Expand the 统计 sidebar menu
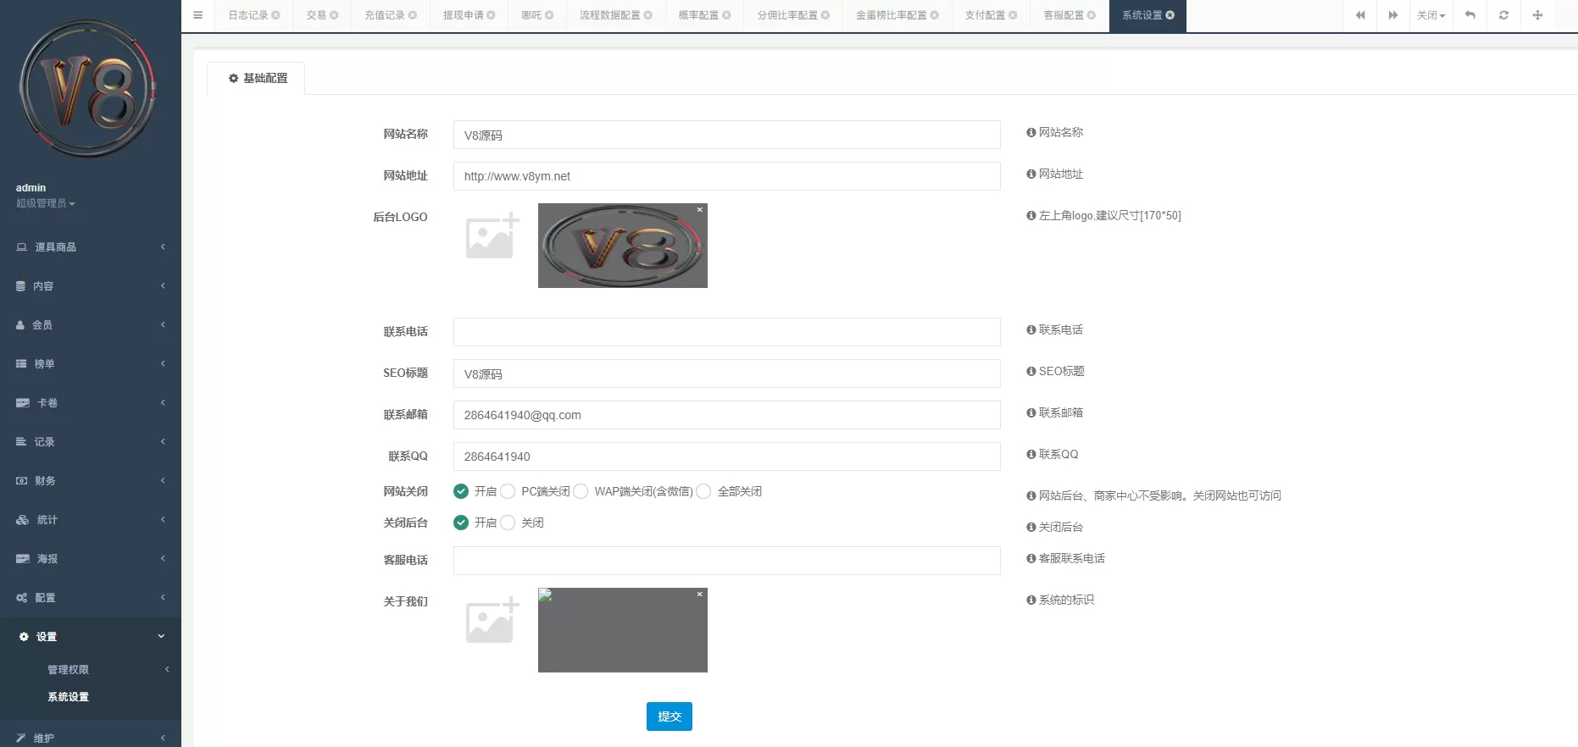 click(x=91, y=519)
